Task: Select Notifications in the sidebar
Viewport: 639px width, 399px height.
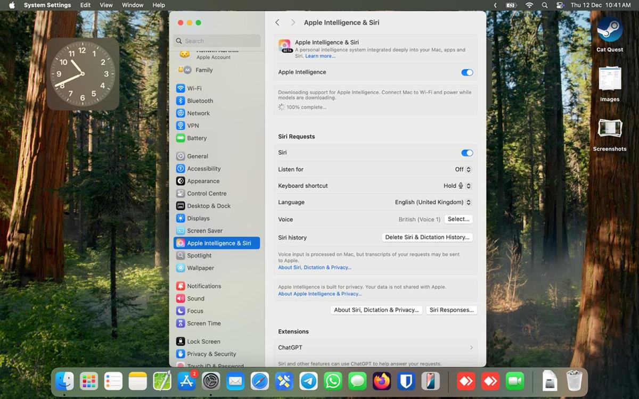Action: 203,286
